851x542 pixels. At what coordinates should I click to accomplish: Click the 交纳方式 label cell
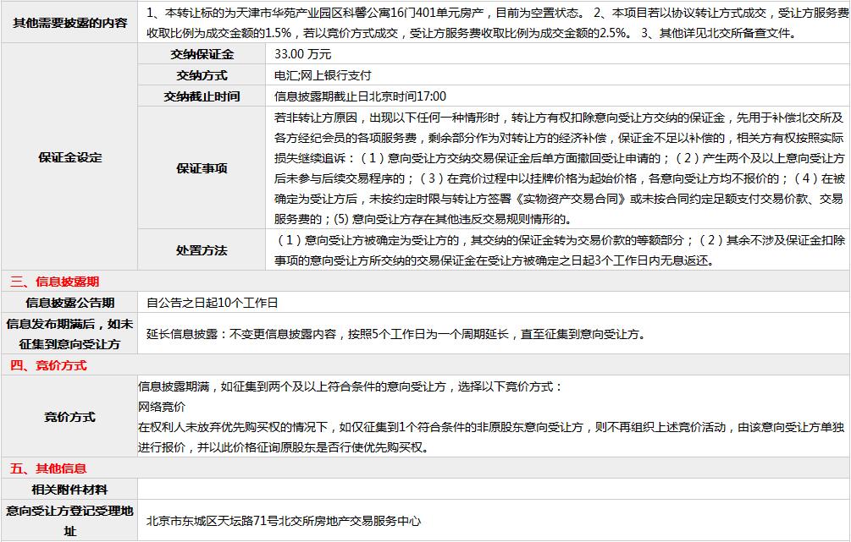(202, 75)
